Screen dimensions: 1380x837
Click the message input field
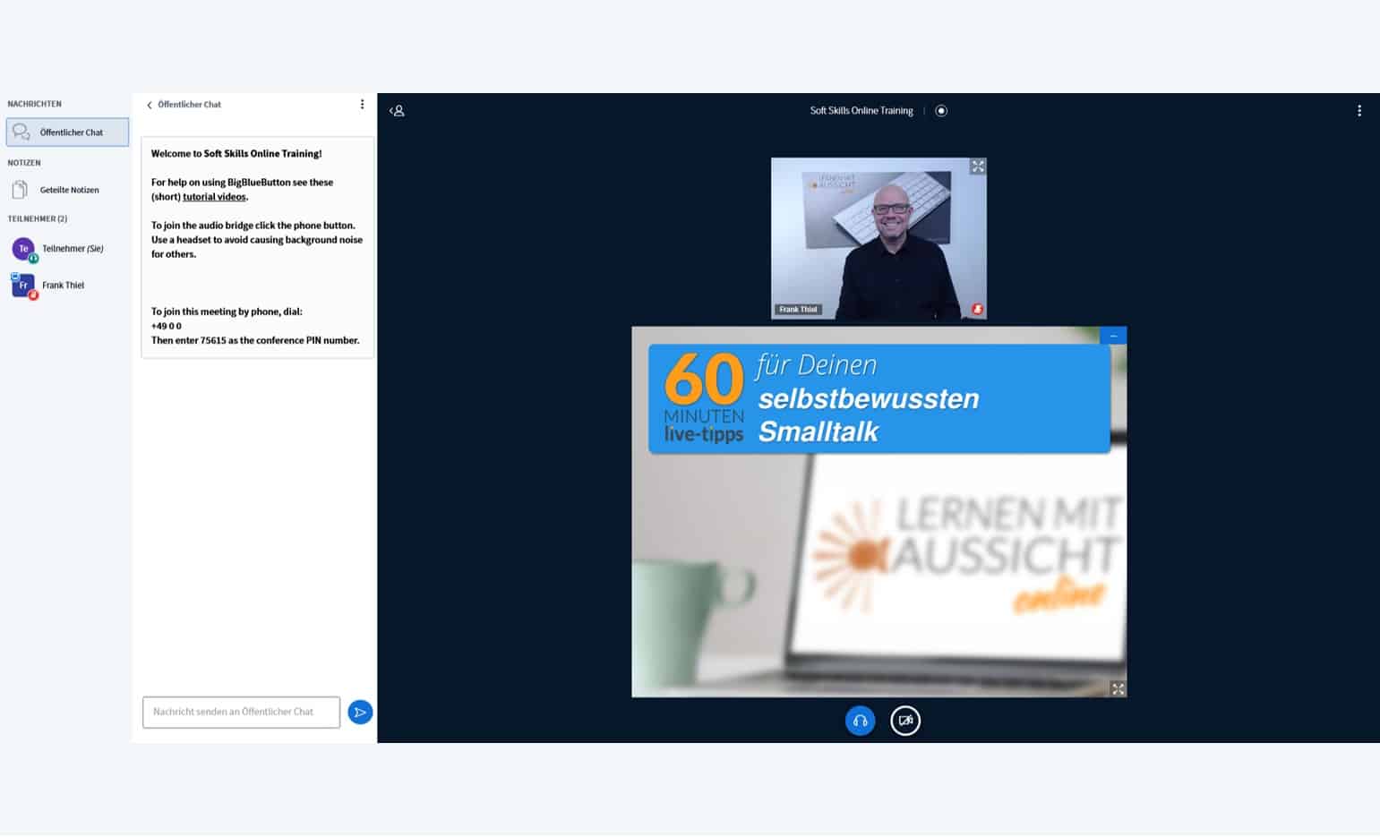tap(241, 712)
